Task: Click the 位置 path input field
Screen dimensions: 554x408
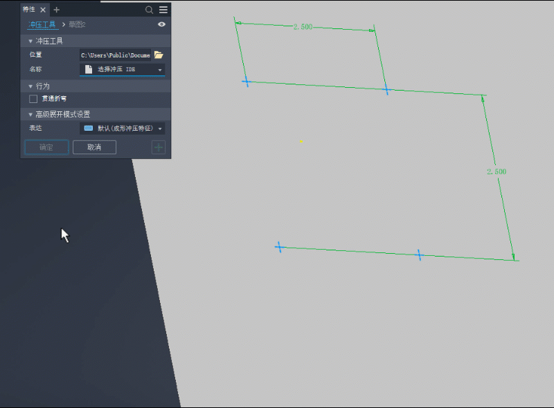Action: (x=115, y=55)
